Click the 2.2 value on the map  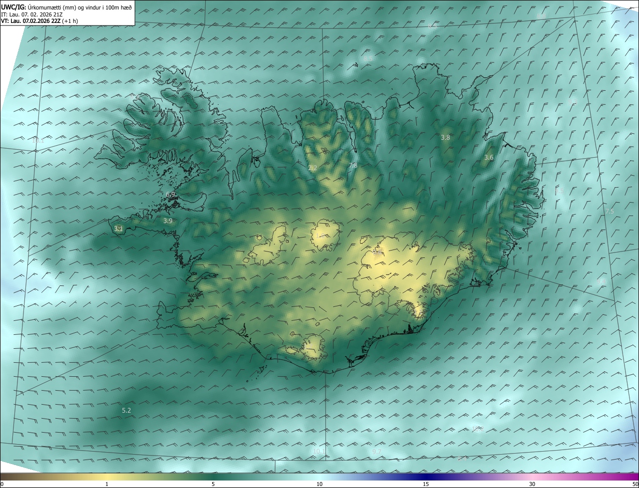(313, 168)
